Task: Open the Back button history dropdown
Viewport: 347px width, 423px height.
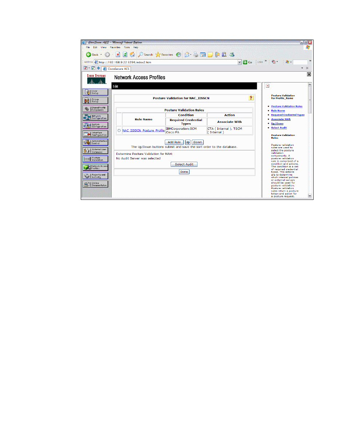Action: 101,55
